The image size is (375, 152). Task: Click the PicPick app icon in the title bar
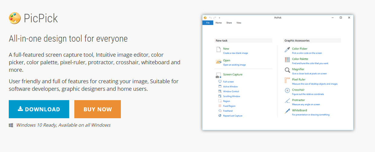point(205,18)
